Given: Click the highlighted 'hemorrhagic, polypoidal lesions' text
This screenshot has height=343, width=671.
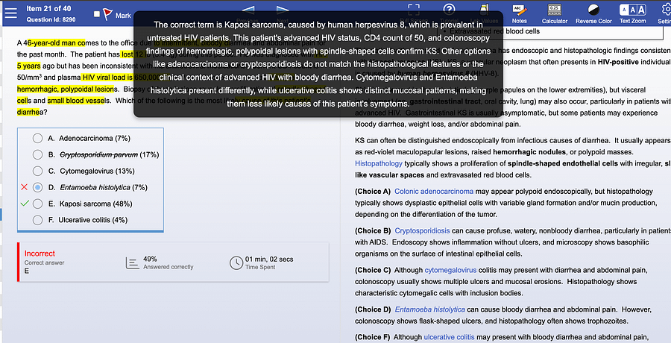Looking at the screenshot, I should (66, 89).
